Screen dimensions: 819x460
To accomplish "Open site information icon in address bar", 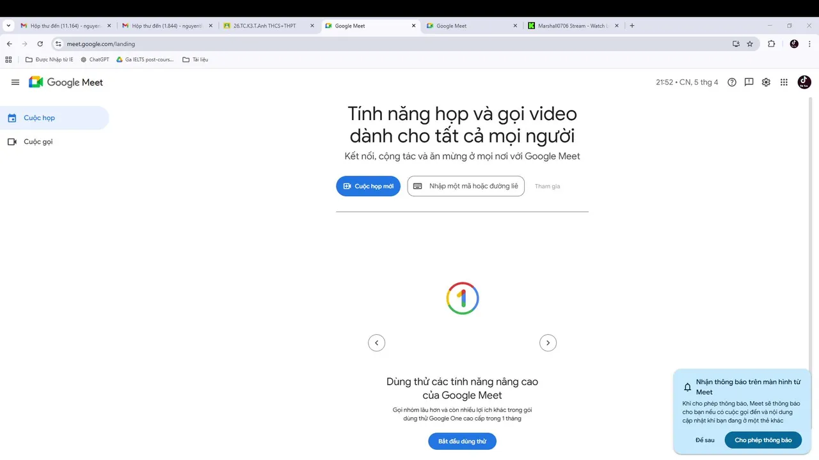I will [x=58, y=44].
